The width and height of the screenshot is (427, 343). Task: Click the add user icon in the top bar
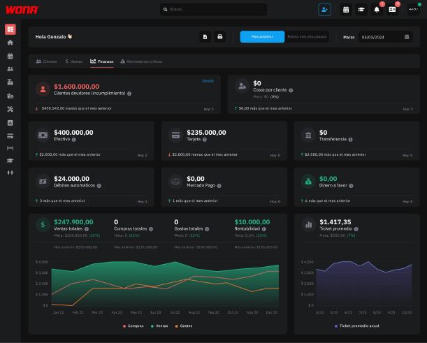(x=324, y=10)
